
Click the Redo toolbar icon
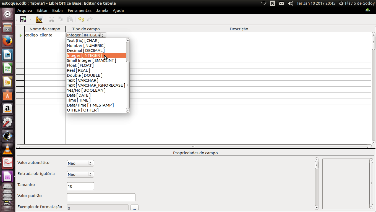coord(90,19)
